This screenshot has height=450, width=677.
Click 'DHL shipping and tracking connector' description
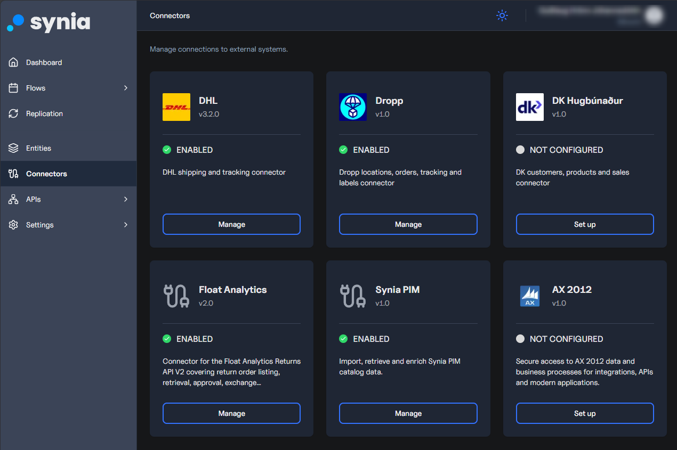(224, 172)
